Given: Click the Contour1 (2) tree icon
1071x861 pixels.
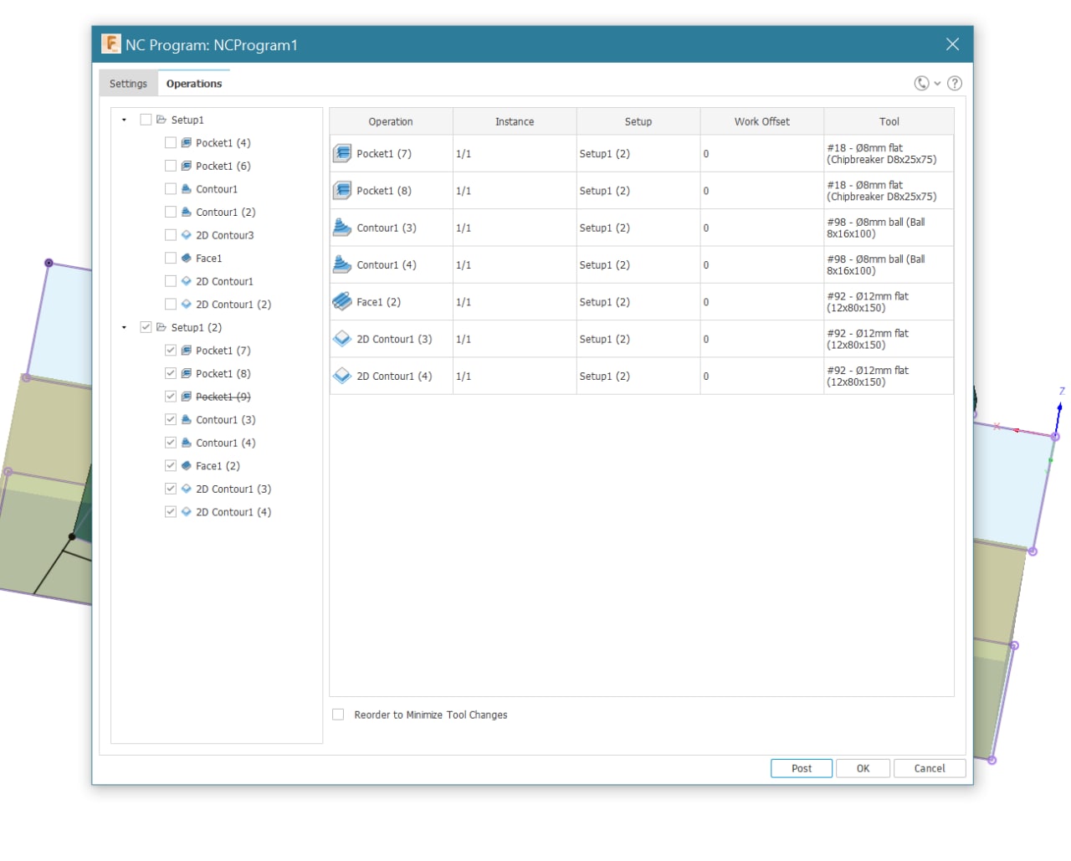Looking at the screenshot, I should (187, 212).
